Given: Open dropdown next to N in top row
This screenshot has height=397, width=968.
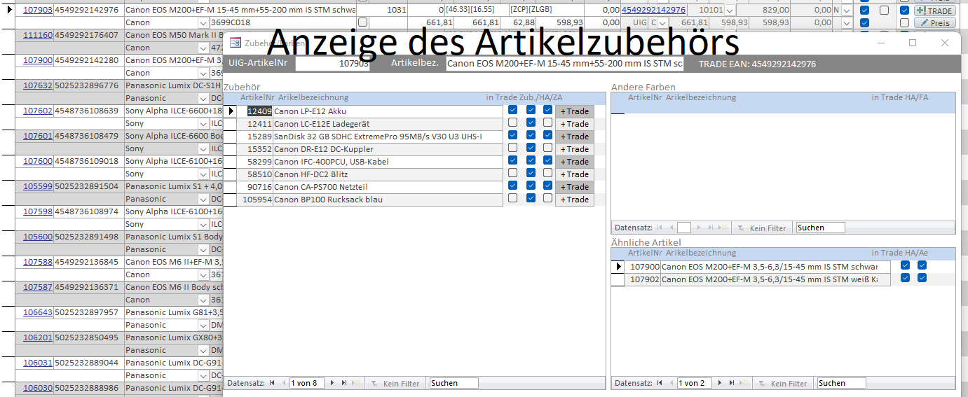Looking at the screenshot, I should (x=847, y=11).
